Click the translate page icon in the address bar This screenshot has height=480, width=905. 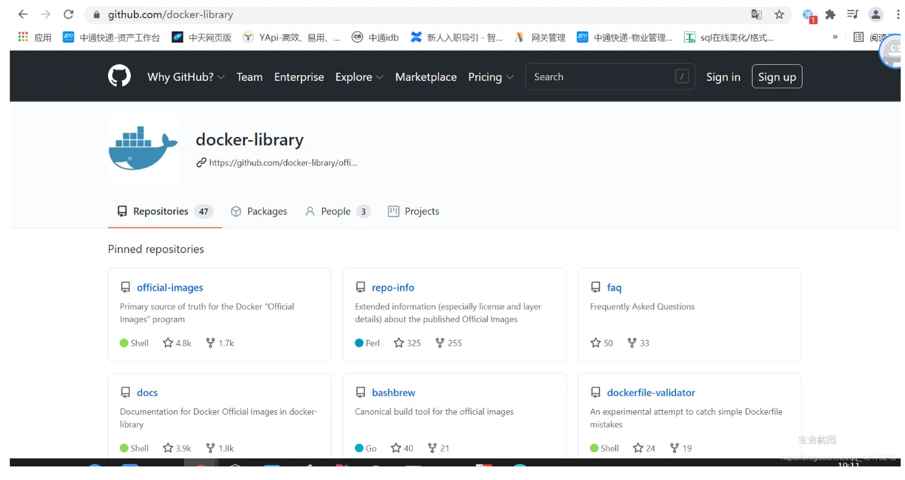pos(756,14)
